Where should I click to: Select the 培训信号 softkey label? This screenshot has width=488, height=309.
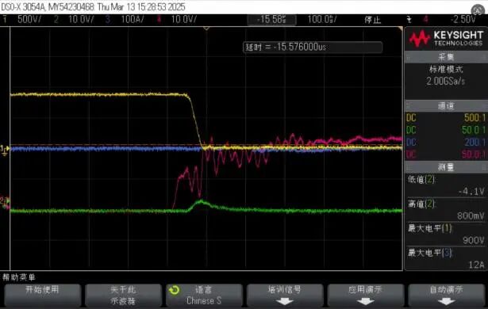[284, 290]
